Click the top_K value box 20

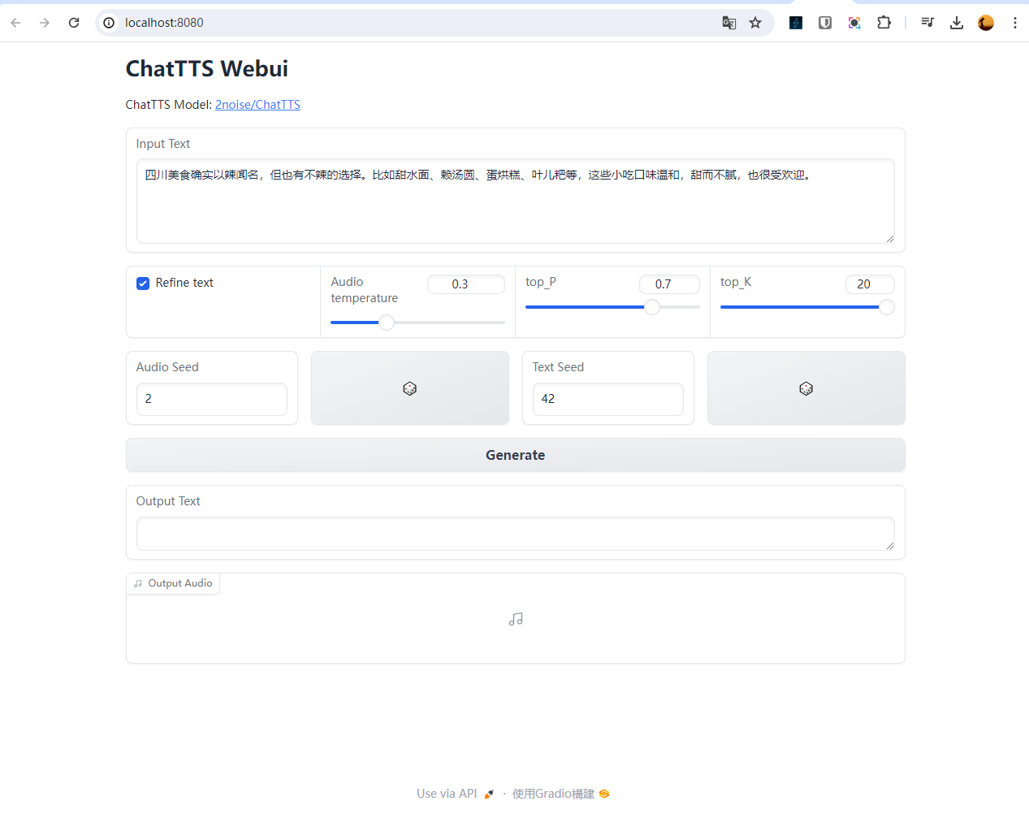coord(870,284)
